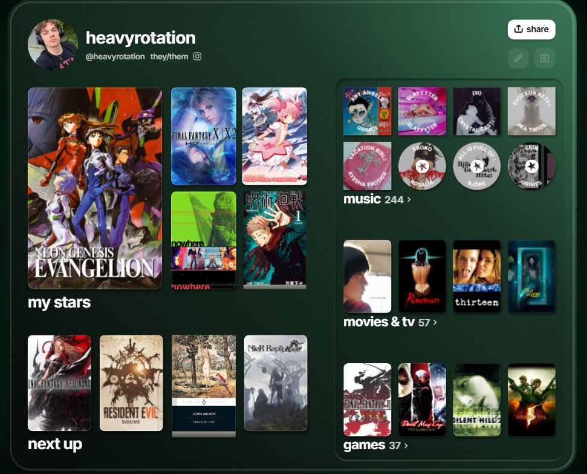This screenshot has height=474, width=587.
Task: Open the thirteen movie poster
Action: click(x=476, y=277)
